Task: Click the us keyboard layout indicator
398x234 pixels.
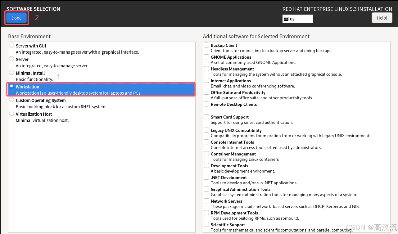Action: [x=297, y=19]
